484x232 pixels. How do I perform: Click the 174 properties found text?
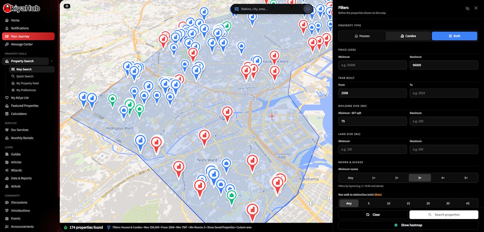click(x=86, y=228)
